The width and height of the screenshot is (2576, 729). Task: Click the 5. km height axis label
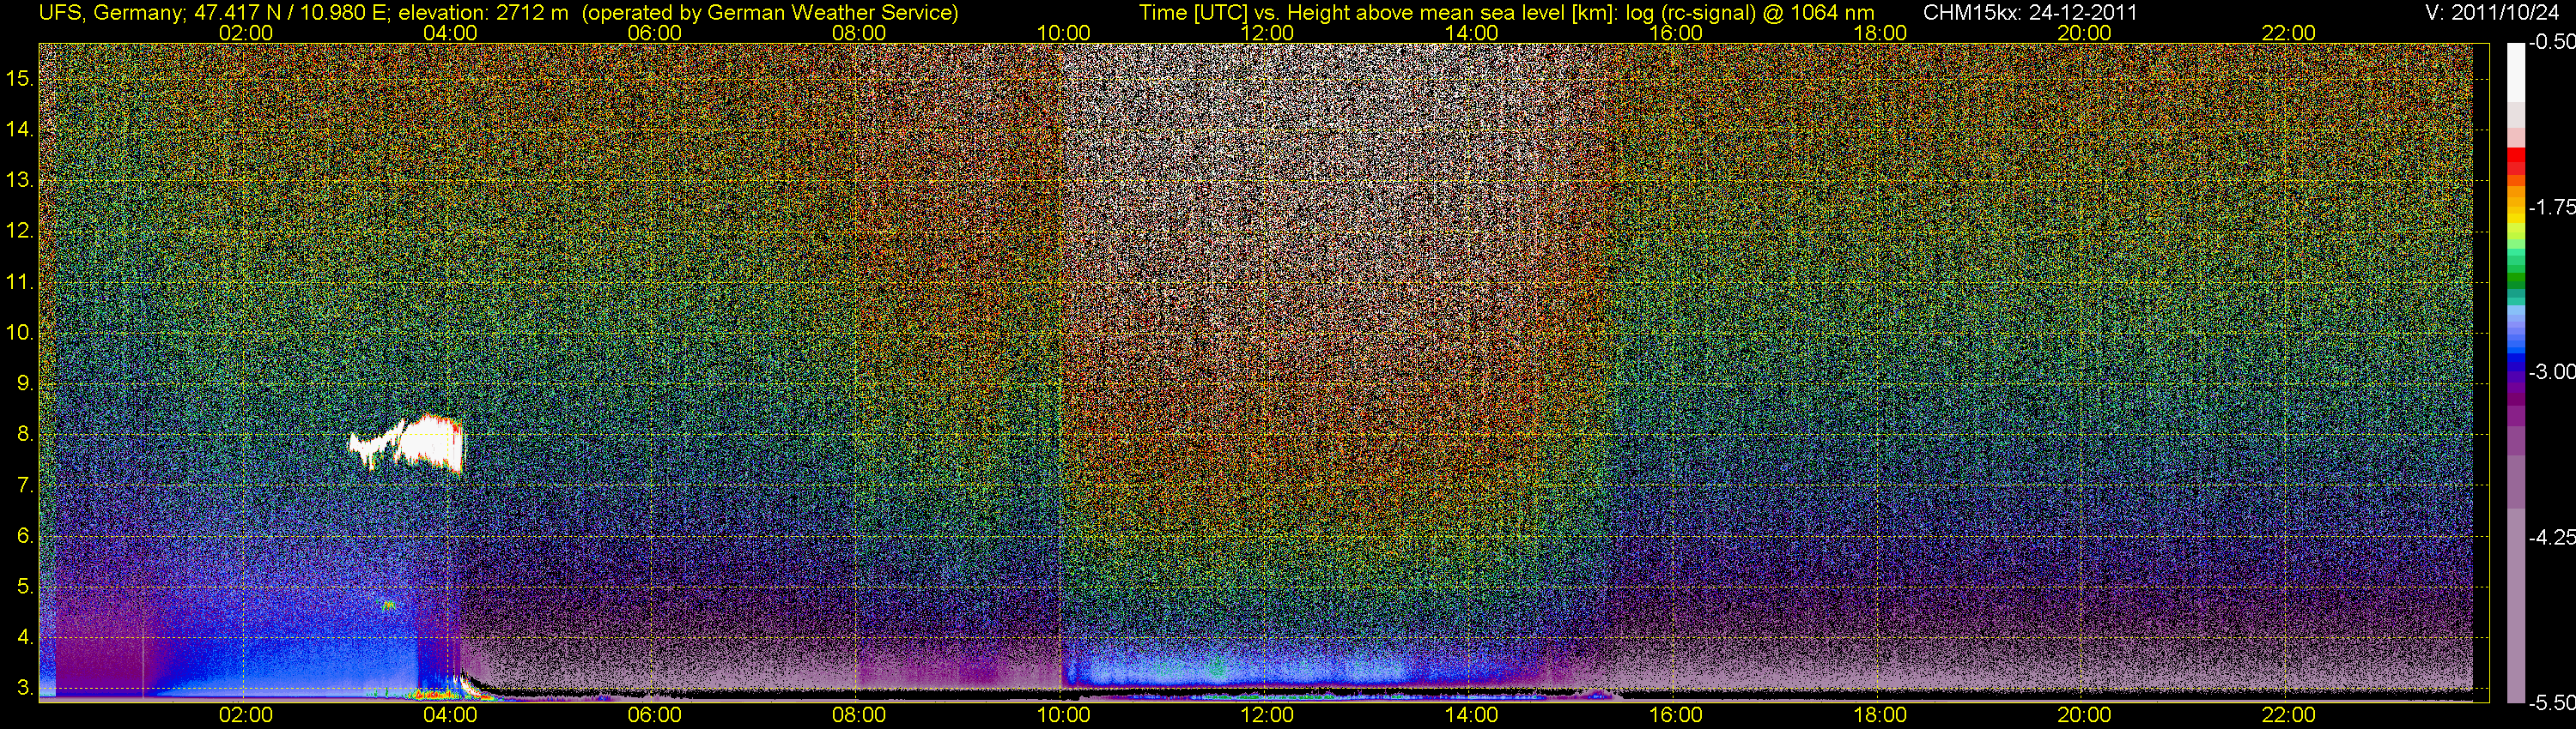pos(25,587)
